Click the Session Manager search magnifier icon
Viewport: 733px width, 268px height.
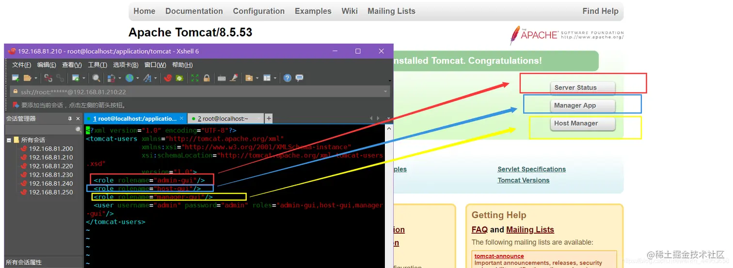[x=79, y=130]
